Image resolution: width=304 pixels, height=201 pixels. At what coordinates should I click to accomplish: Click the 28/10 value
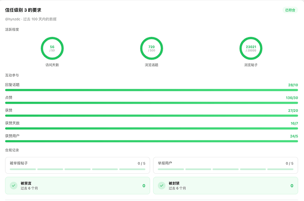(x=293, y=85)
